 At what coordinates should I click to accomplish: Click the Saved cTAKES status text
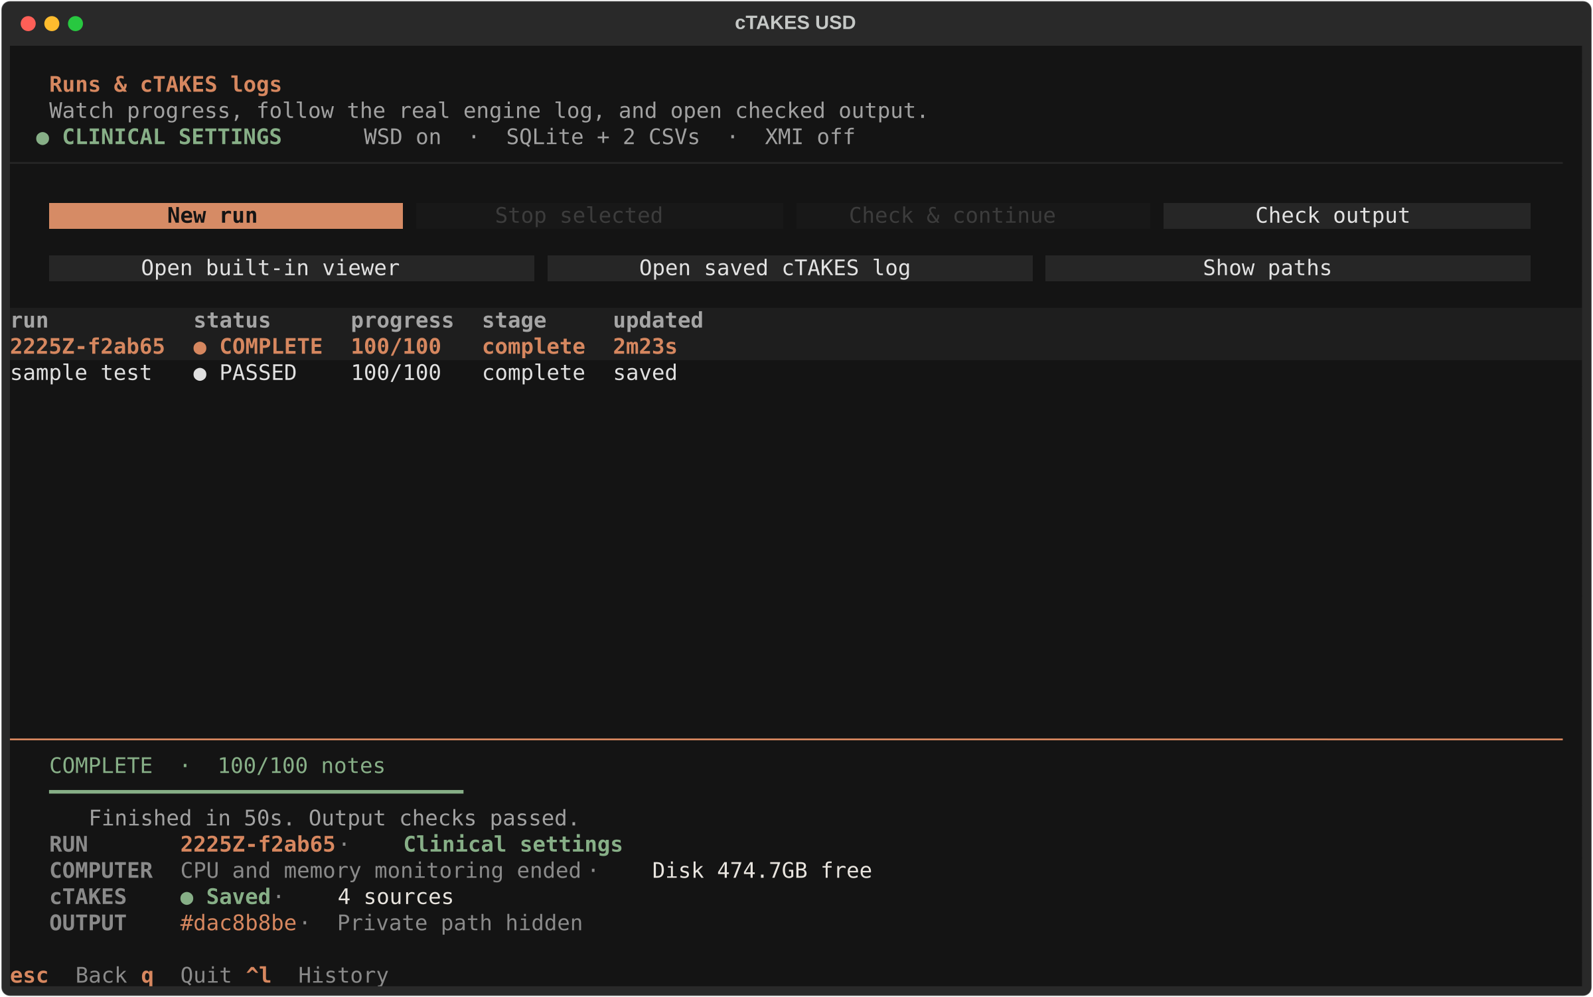pos(238,897)
